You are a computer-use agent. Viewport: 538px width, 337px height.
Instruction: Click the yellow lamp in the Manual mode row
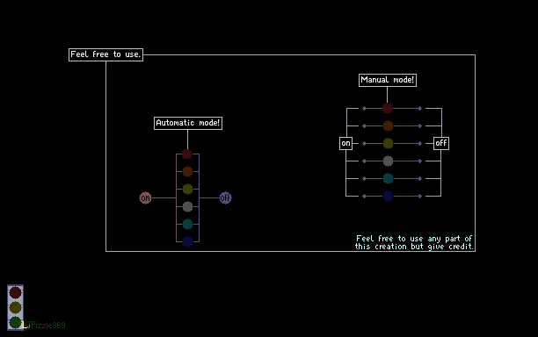click(388, 143)
